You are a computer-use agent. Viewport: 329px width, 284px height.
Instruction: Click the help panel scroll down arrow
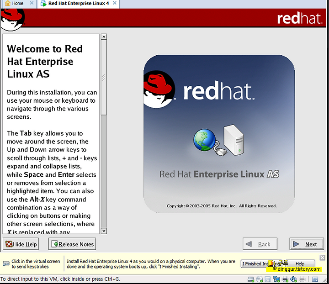coord(104,231)
